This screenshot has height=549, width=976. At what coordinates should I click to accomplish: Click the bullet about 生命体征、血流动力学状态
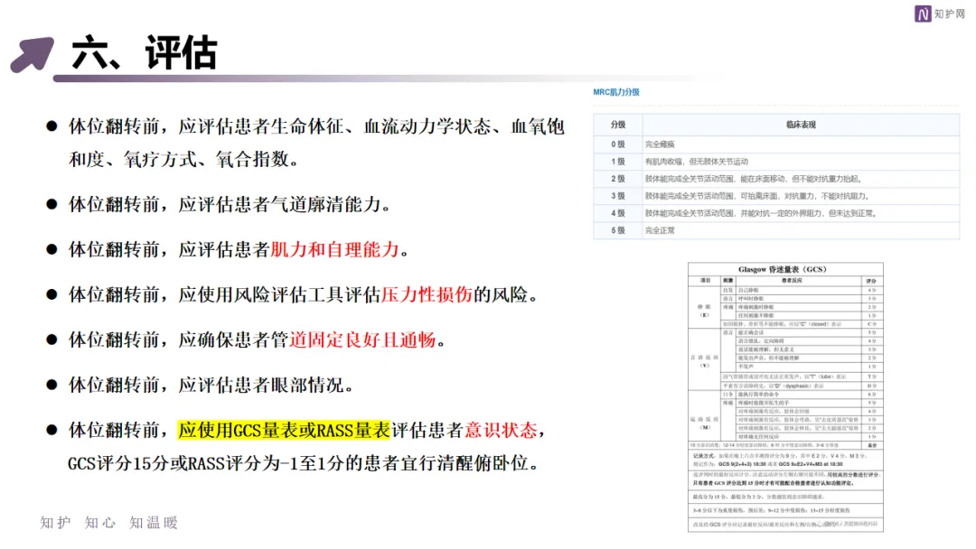tap(316, 126)
